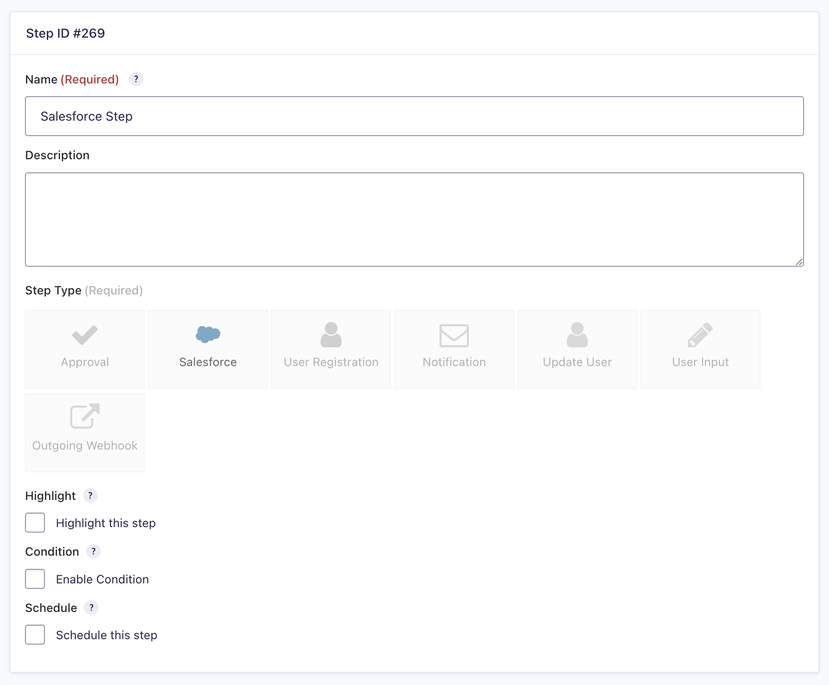Show help tooltip for Highlight
The width and height of the screenshot is (829, 685).
pos(90,495)
